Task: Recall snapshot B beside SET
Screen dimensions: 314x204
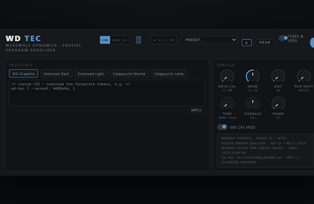Action: point(160,40)
